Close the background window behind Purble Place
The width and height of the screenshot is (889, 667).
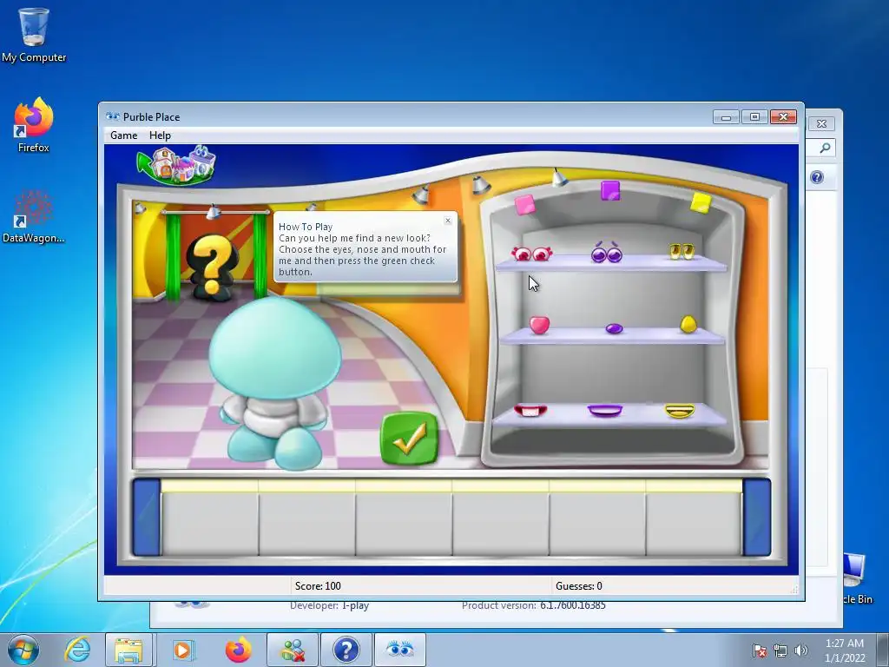821,123
